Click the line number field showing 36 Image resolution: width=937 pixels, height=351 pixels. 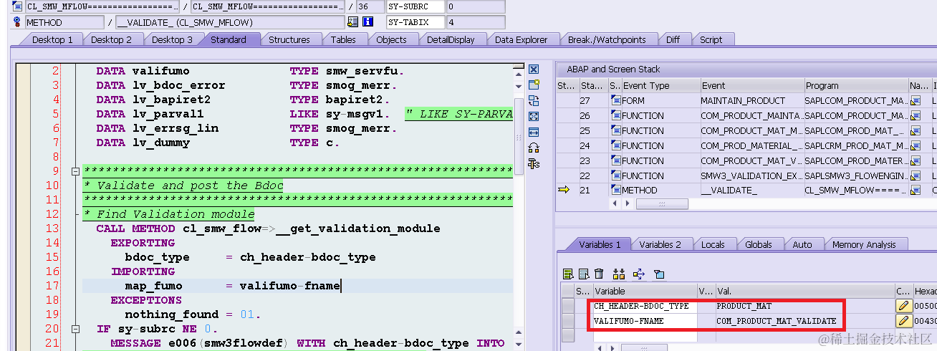(x=370, y=6)
